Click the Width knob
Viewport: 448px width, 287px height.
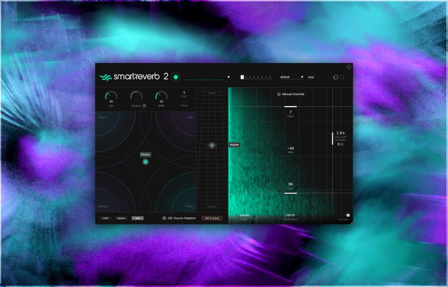(161, 96)
